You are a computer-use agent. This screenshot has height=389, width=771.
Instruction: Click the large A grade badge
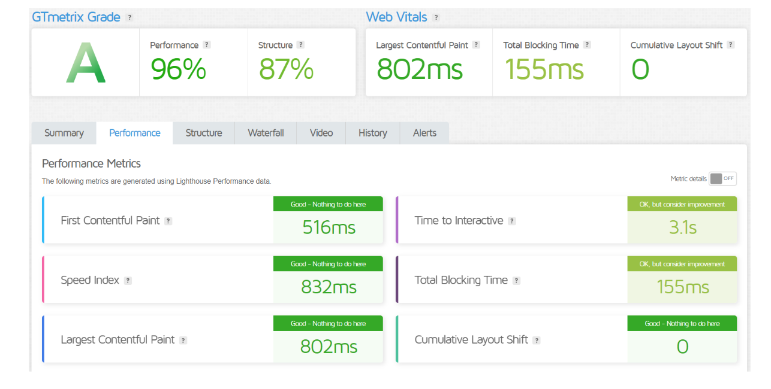pos(86,63)
